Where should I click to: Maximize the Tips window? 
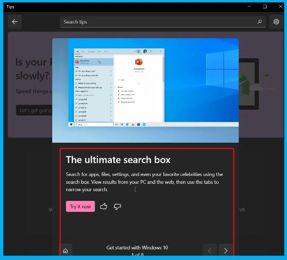[265, 6]
